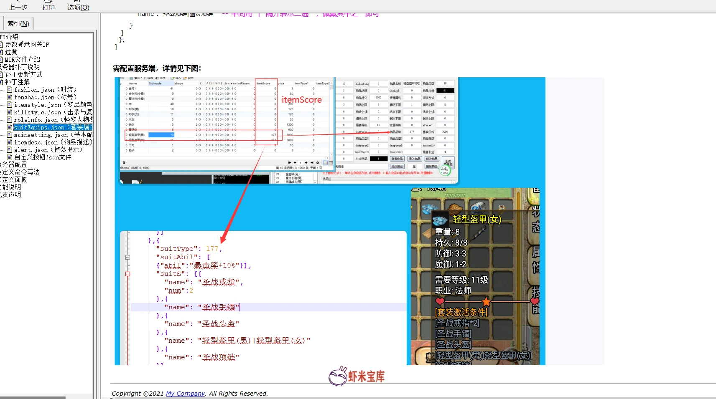
Task: Click the icon beside 补丁更新方式
Action: point(2,75)
